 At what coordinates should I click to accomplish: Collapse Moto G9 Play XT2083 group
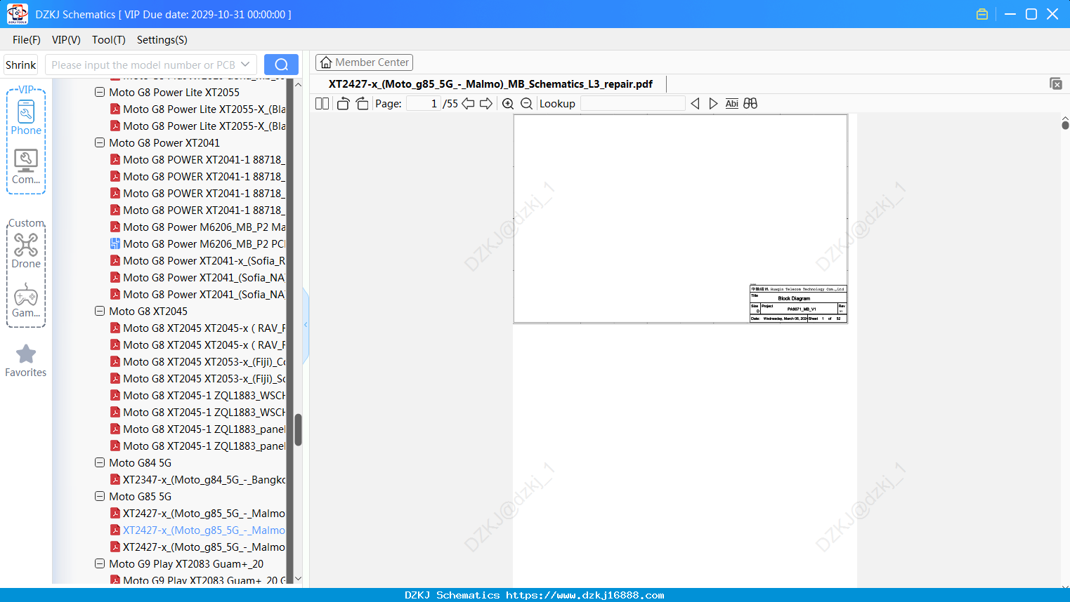(x=100, y=563)
